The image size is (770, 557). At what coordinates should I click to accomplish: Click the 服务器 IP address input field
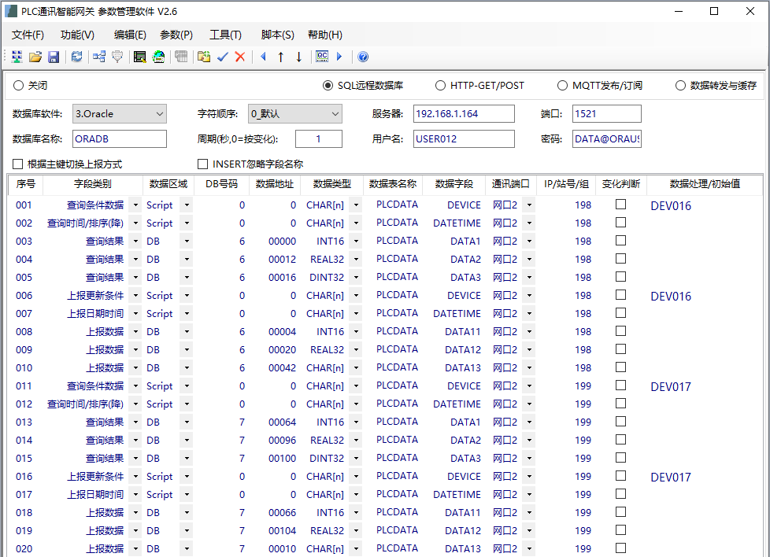tap(463, 114)
